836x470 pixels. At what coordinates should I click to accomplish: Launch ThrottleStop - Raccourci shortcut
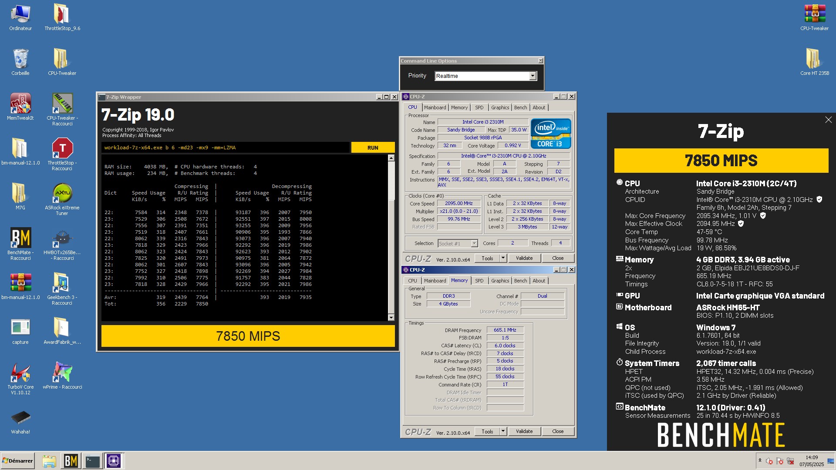click(62, 154)
